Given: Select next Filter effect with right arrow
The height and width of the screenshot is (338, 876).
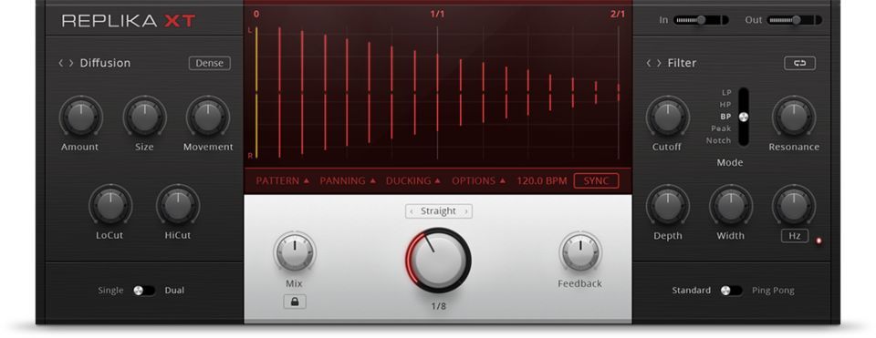Looking at the screenshot, I should pyautogui.click(x=659, y=63).
